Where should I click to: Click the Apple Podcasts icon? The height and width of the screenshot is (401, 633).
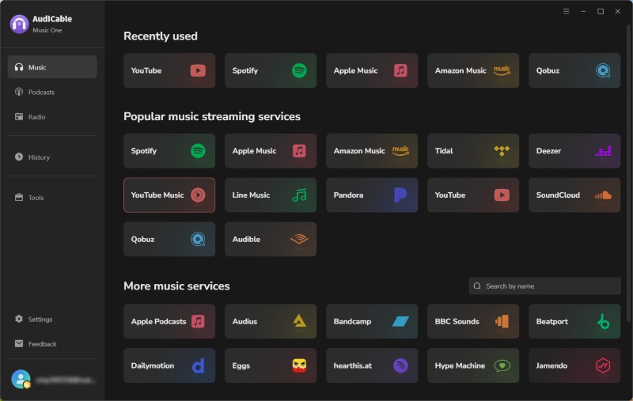click(198, 322)
